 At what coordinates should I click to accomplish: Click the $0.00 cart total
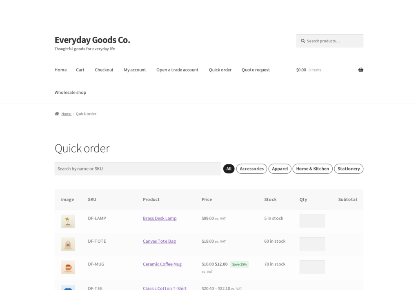coord(301,70)
